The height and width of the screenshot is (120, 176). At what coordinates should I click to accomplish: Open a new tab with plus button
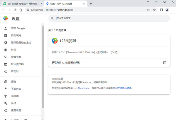(91, 4)
